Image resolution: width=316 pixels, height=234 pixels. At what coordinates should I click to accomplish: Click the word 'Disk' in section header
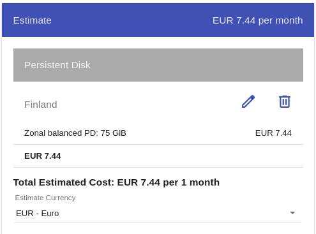click(x=81, y=65)
